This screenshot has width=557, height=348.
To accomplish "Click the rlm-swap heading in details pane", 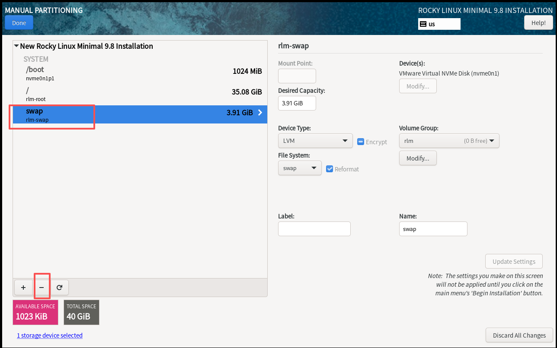I will 294,46.
